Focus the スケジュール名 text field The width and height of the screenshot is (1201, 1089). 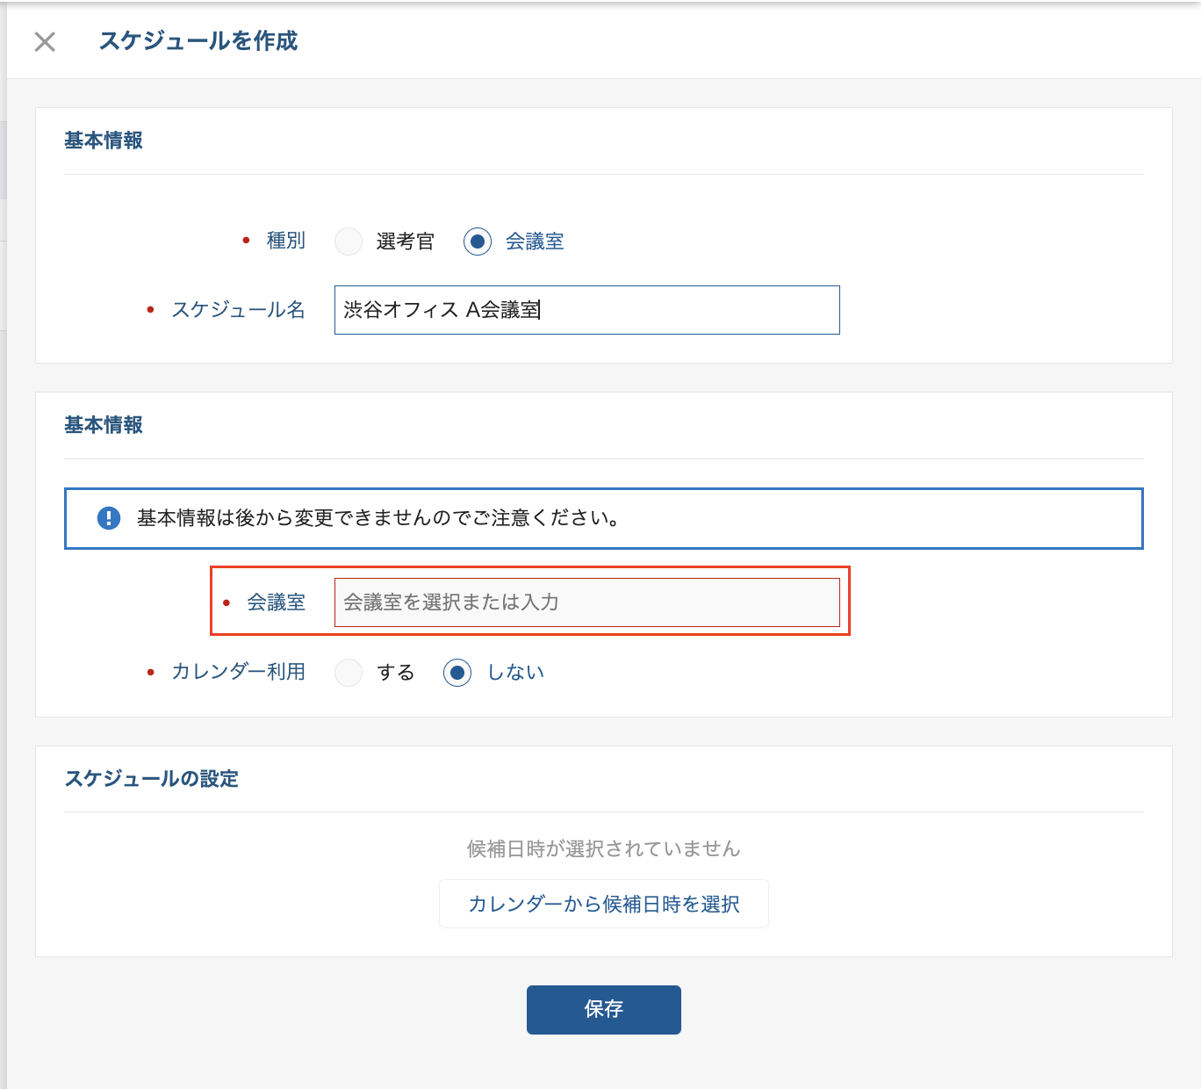pyautogui.click(x=586, y=310)
